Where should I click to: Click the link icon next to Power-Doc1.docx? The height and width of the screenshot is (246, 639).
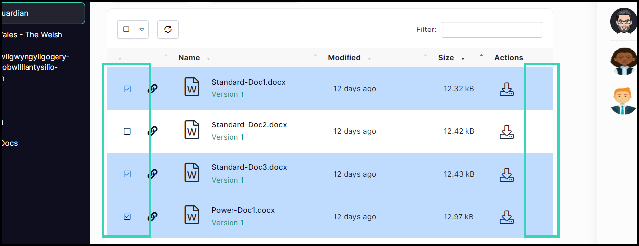click(153, 216)
